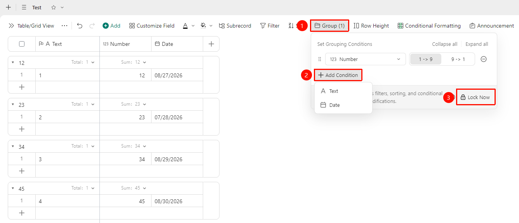This screenshot has height=223, width=519.
Task: Open the Number grouping field dropdown
Action: (365, 59)
